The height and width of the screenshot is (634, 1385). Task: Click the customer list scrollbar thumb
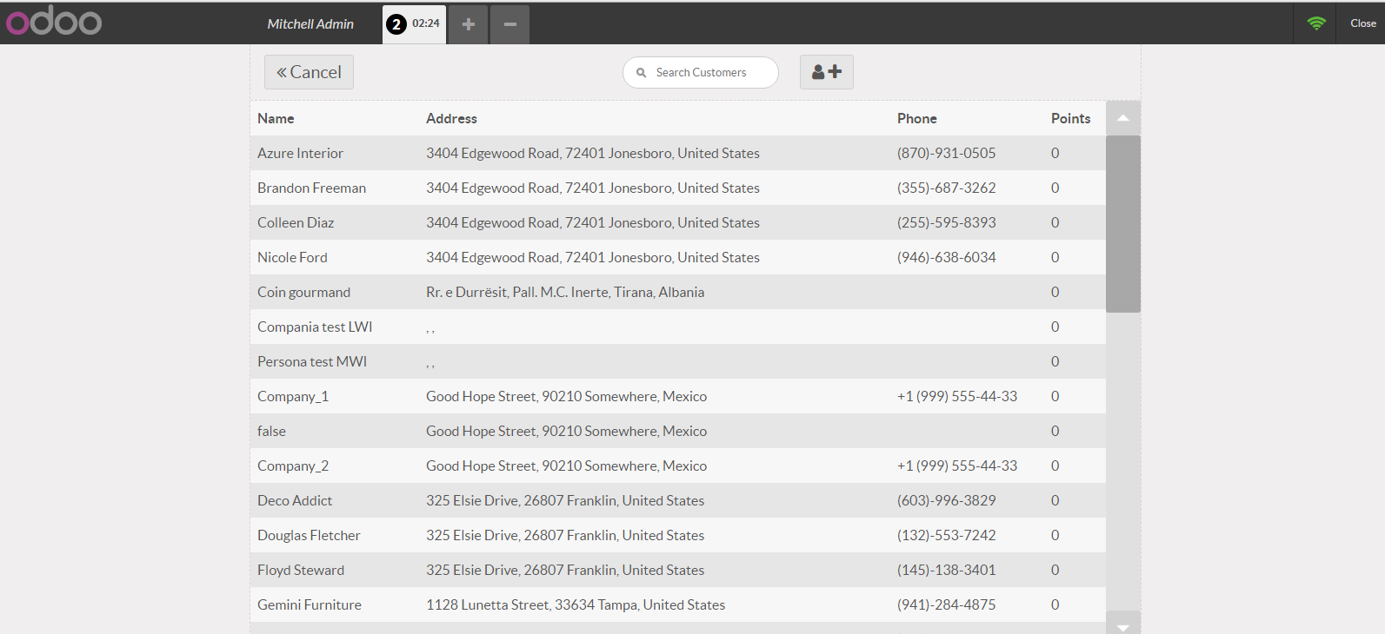pos(1123,224)
